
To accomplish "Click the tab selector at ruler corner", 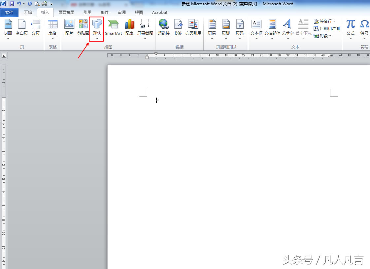I will [x=4, y=56].
